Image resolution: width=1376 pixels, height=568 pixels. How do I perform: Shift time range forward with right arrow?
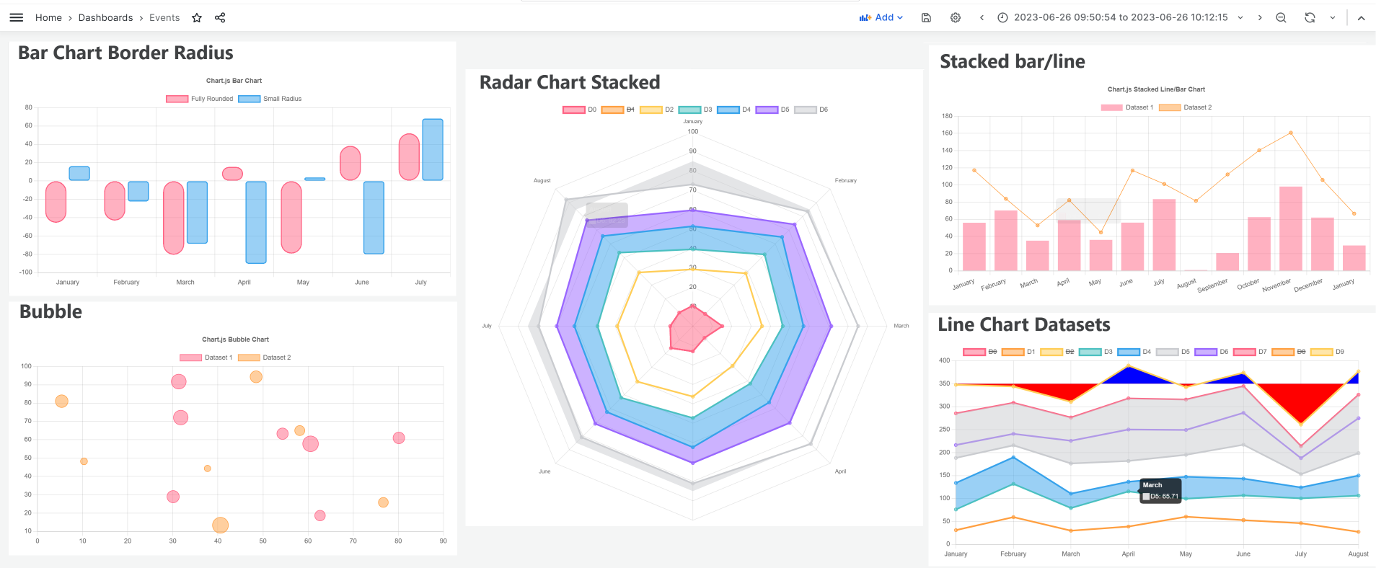(1259, 17)
